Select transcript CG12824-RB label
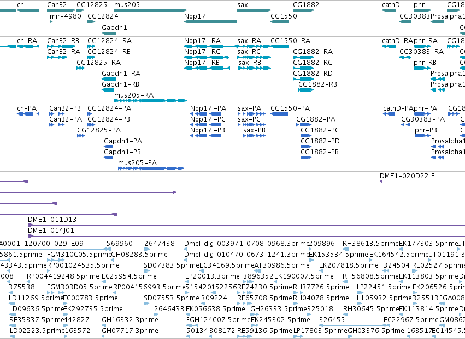Viewport: 465px width, 339px height. click(x=109, y=51)
